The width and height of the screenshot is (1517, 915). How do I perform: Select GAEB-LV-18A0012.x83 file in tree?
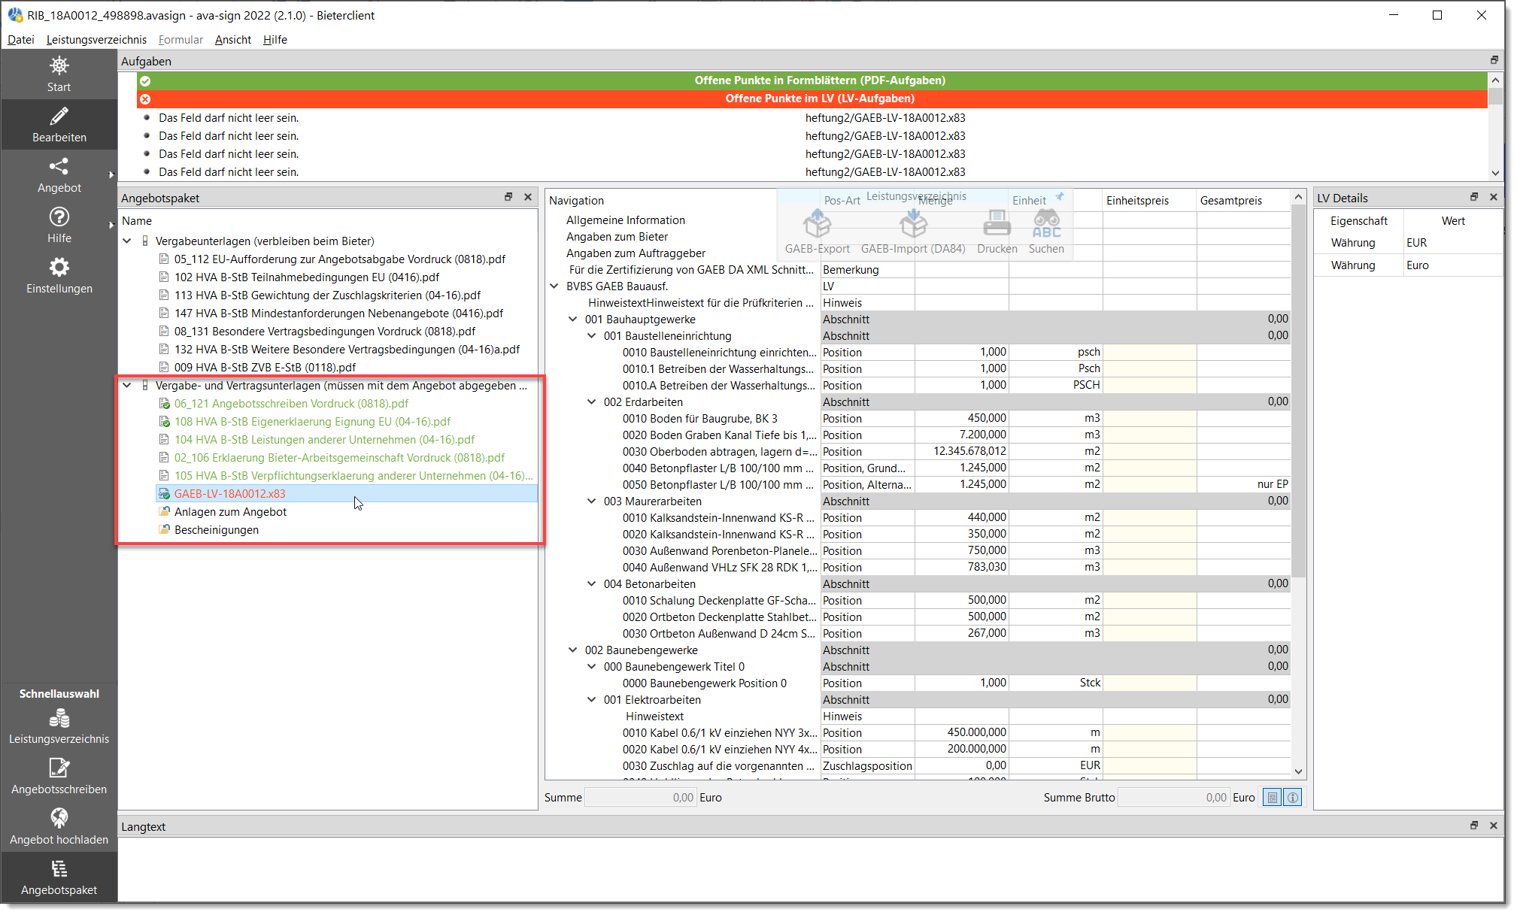[230, 494]
